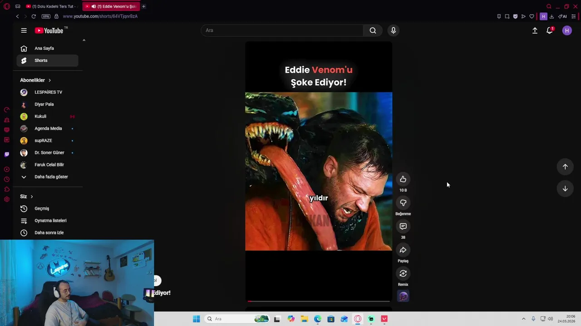Open the Diyar Pala channel
The image size is (581, 326).
pos(47,105)
